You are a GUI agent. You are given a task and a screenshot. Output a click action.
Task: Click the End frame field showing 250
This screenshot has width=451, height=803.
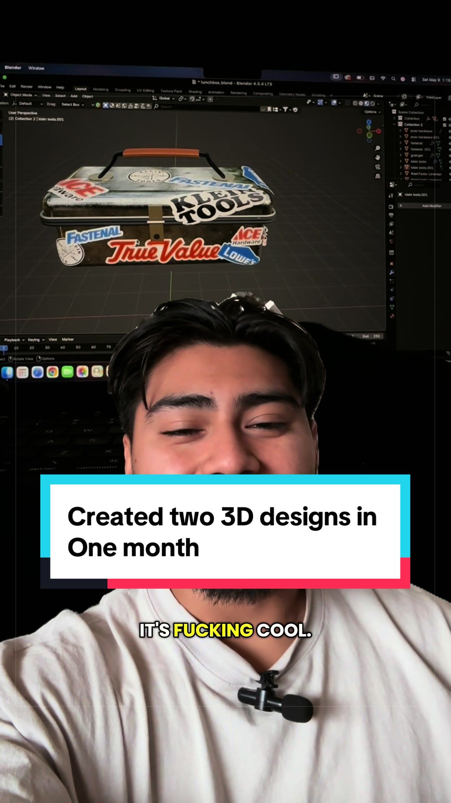point(371,336)
